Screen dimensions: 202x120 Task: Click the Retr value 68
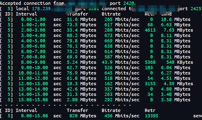point(150,25)
